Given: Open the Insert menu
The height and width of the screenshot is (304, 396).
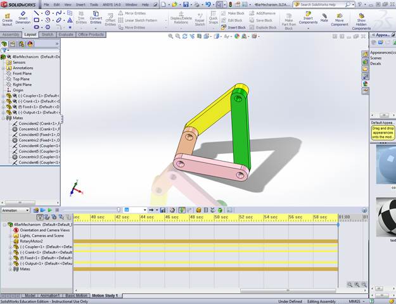Looking at the screenshot, I should 80,4.
